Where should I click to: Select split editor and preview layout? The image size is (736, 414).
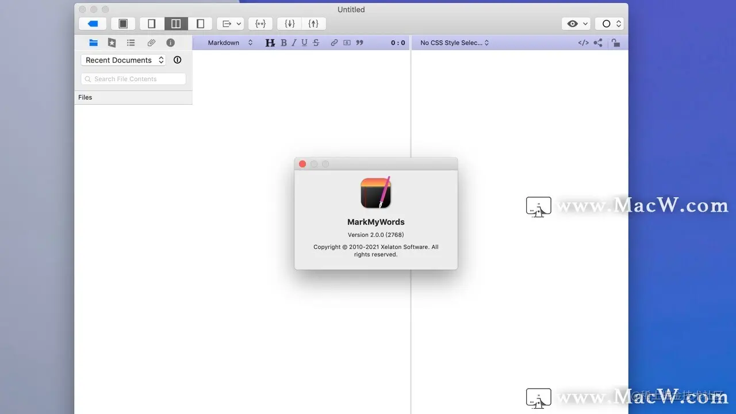tap(176, 24)
